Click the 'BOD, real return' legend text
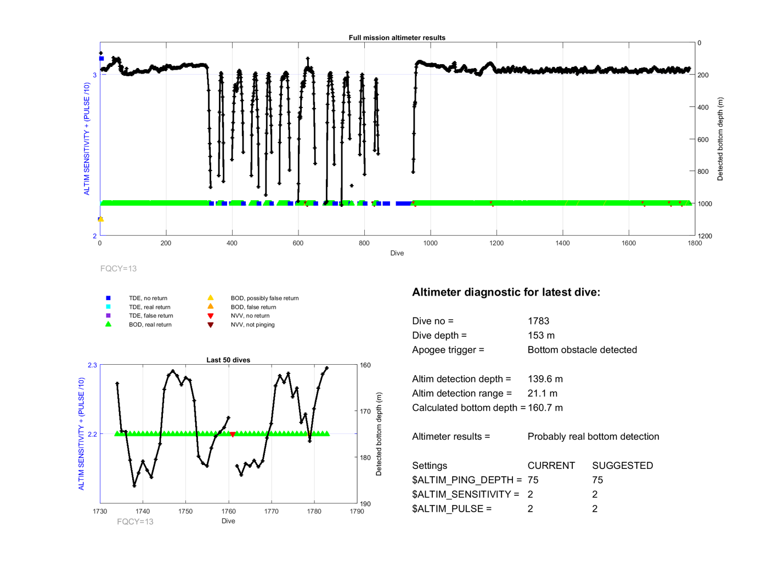The width and height of the screenshot is (768, 566). [x=150, y=325]
